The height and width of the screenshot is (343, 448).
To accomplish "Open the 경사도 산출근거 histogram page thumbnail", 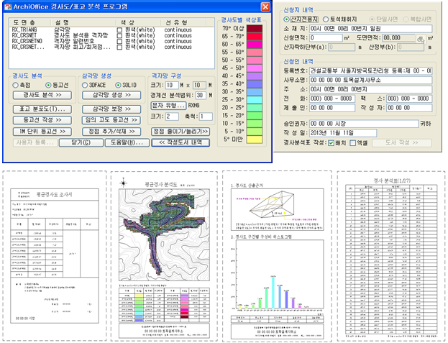I will click(277, 256).
